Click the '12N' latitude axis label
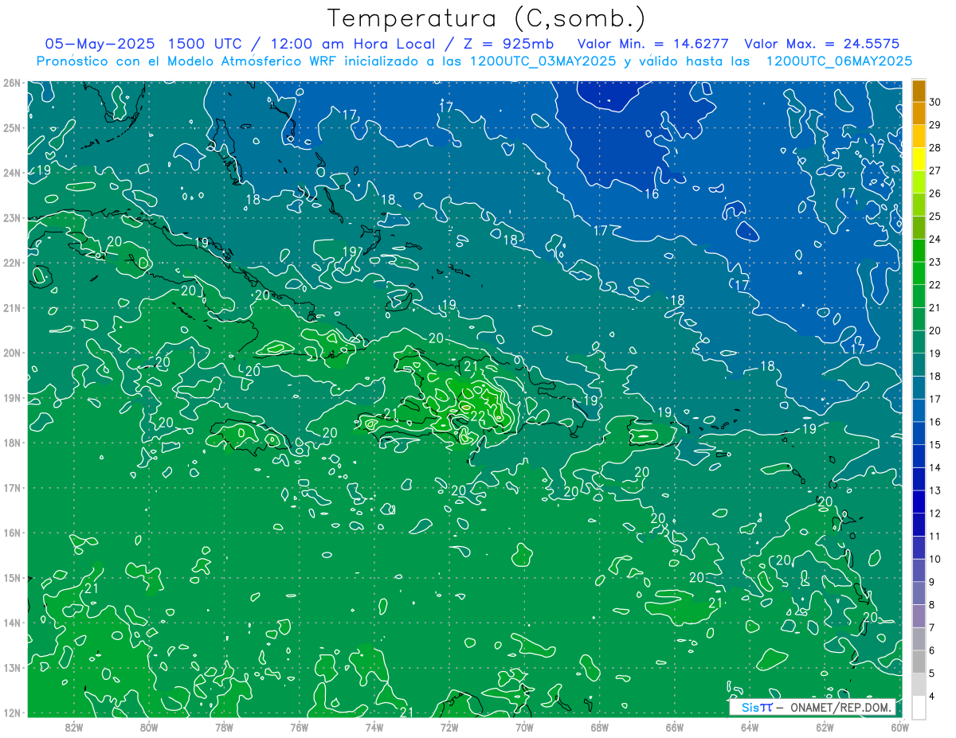The image size is (956, 738). pos(12,713)
